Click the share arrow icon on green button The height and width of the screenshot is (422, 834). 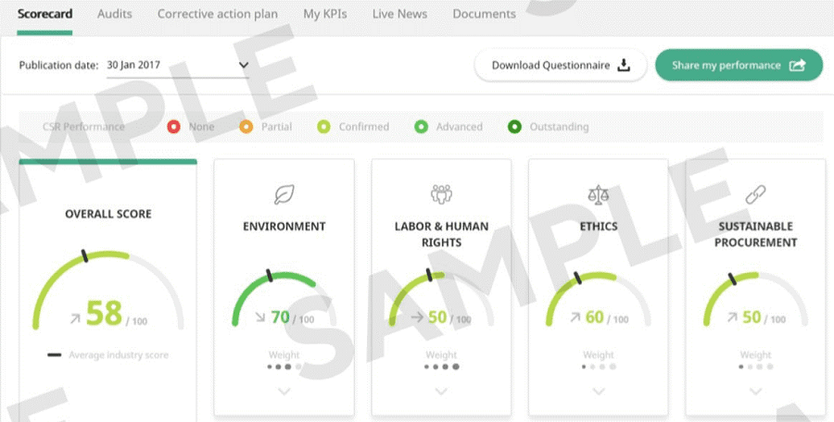pyautogui.click(x=797, y=66)
